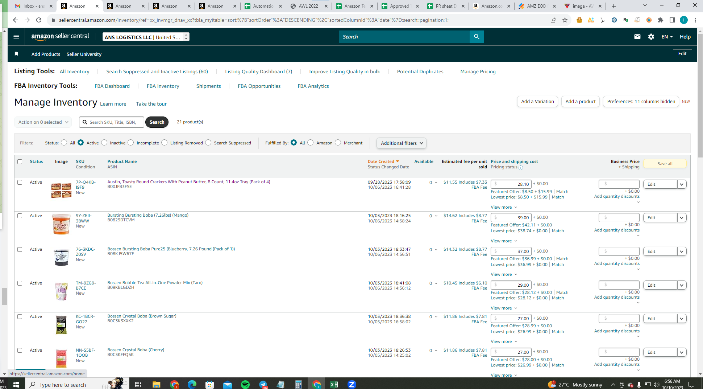The image size is (703, 389).
Task: Expand View more for Bossen Crystal Boba Brown Sugar
Action: point(504,341)
